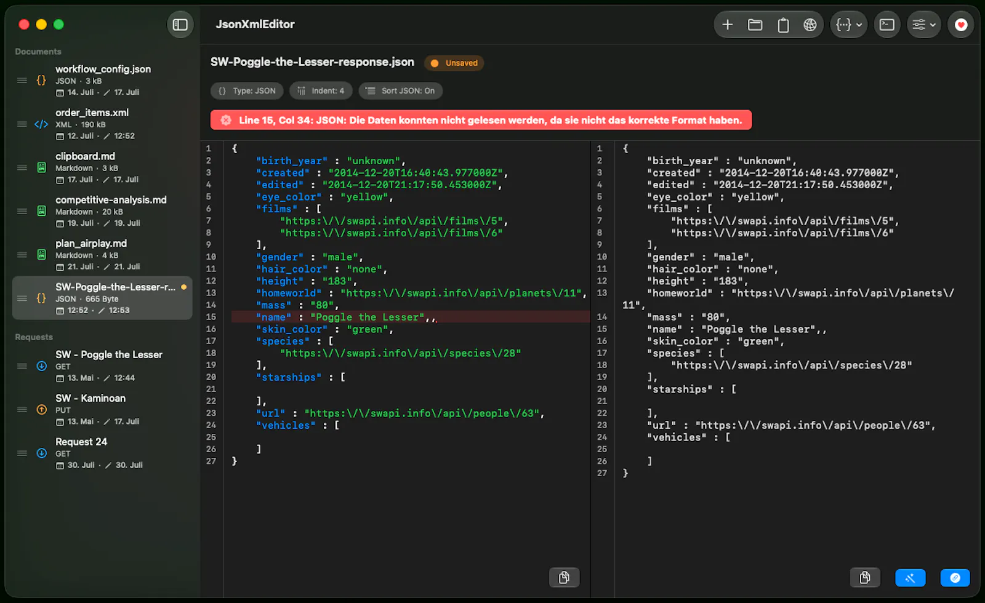
Task: Click the highlighted error line 15 in editor
Action: (x=410, y=317)
